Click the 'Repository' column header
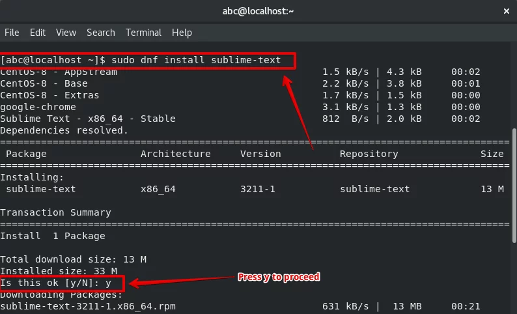Viewport: 517px width, 314px height. pyautogui.click(x=369, y=154)
